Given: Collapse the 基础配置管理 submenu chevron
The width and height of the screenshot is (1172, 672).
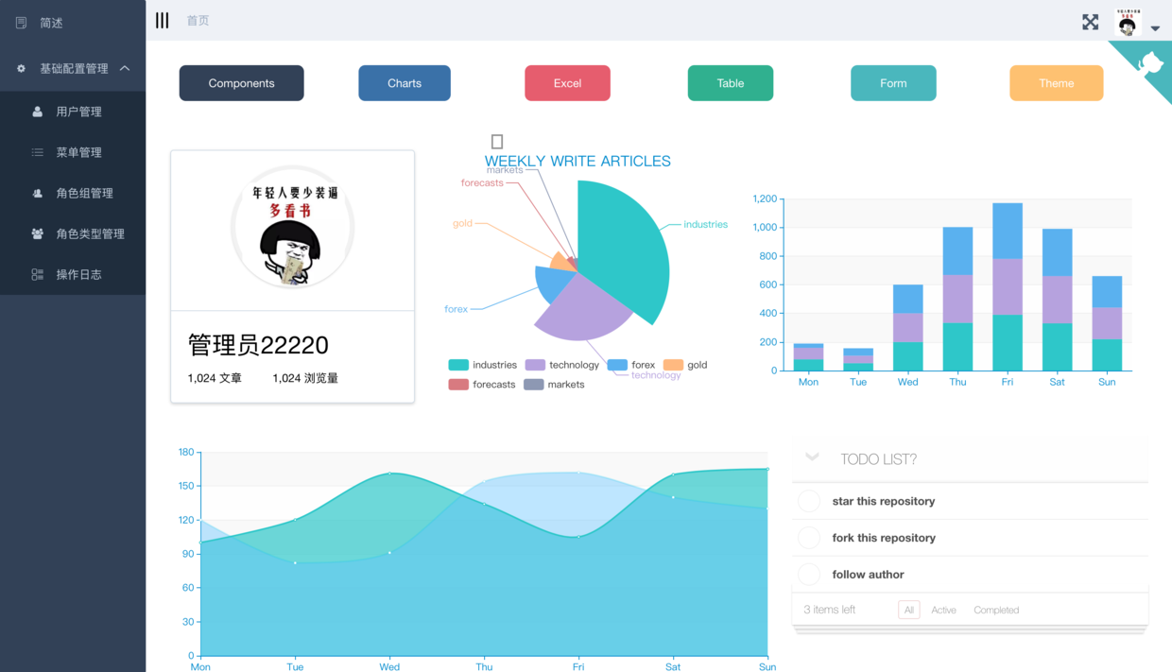Looking at the screenshot, I should coord(125,68).
